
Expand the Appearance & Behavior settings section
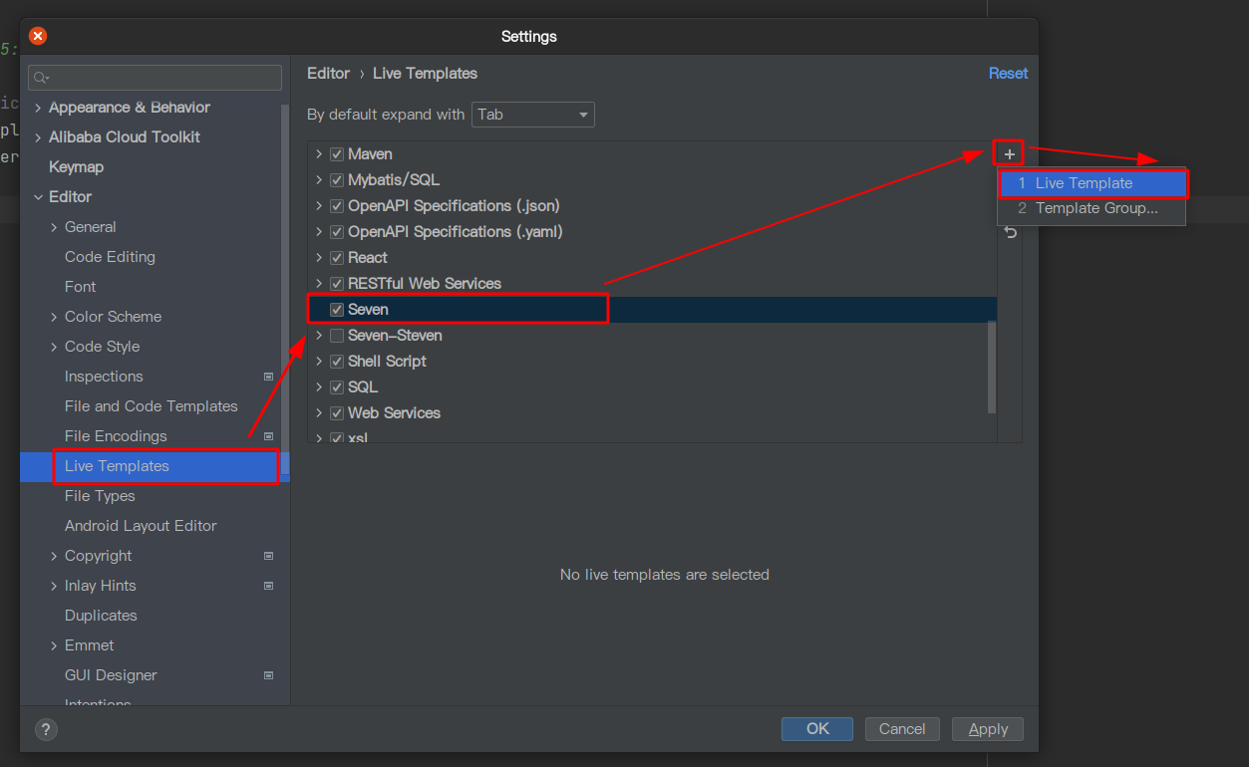pyautogui.click(x=38, y=108)
